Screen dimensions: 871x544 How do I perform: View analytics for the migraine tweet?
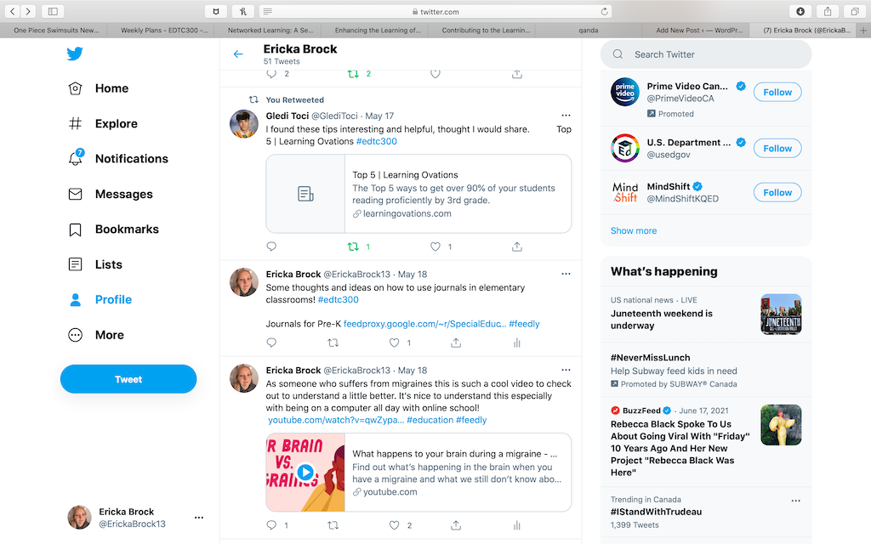516,524
